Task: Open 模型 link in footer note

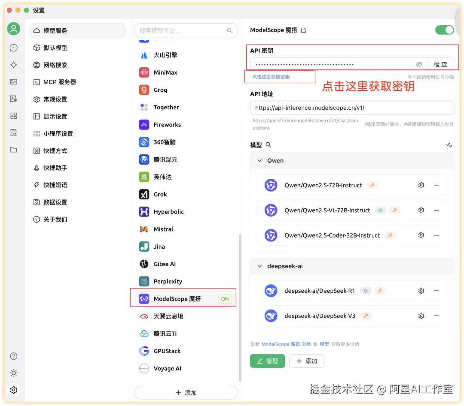Action: [x=324, y=344]
